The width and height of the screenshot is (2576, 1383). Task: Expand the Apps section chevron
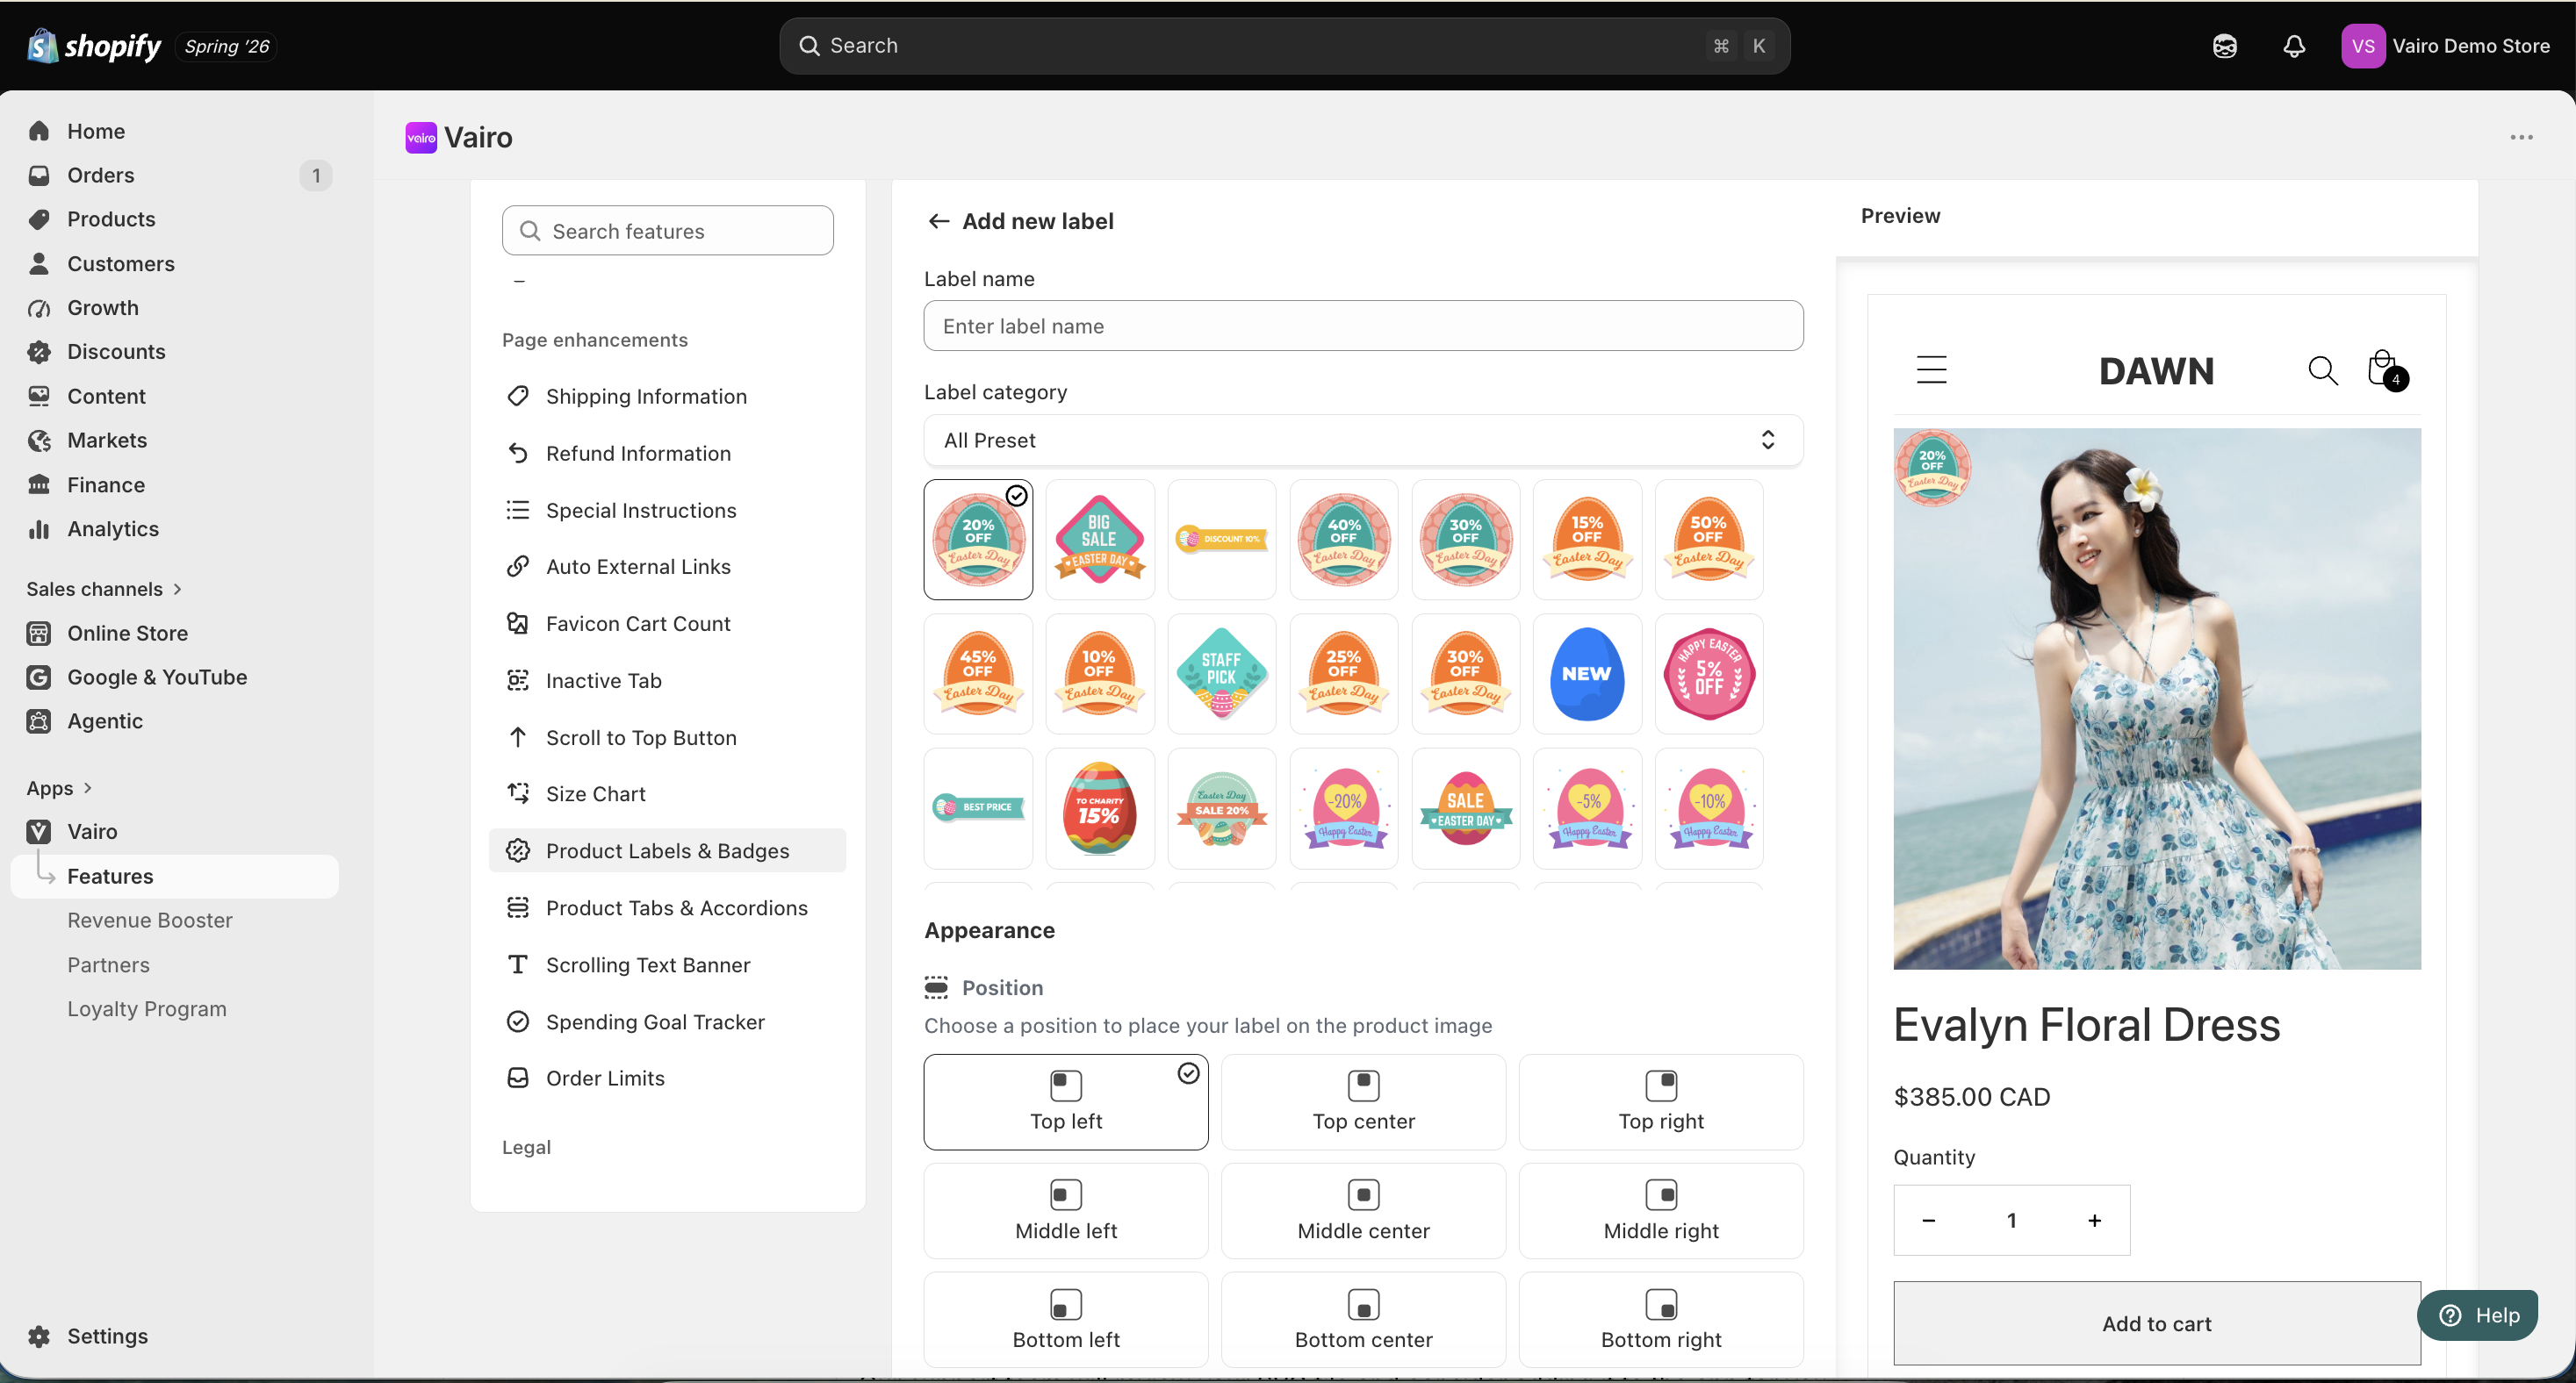tap(88, 787)
